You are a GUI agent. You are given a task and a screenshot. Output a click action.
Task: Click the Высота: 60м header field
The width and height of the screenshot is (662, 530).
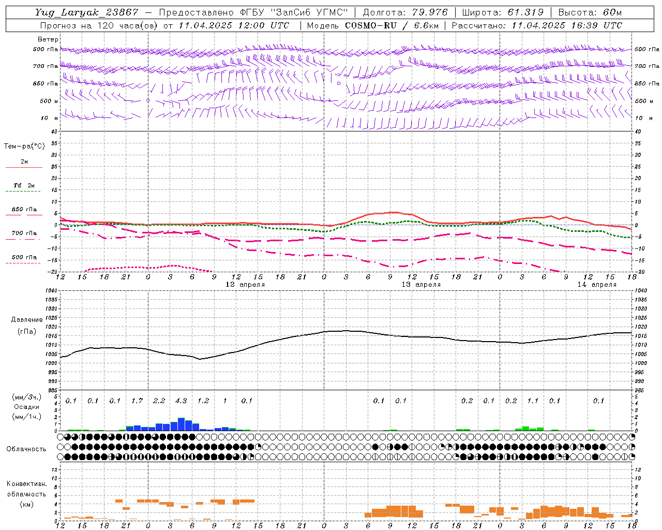590,12
